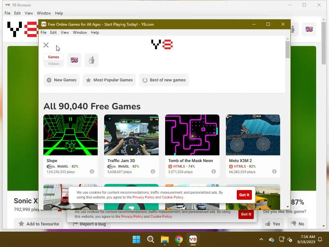Click the Most Popular Games star icon
This screenshot has width=329, height=247.
click(x=89, y=80)
